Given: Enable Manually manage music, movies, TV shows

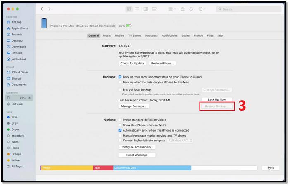Looking at the screenshot, I should 120,136.
